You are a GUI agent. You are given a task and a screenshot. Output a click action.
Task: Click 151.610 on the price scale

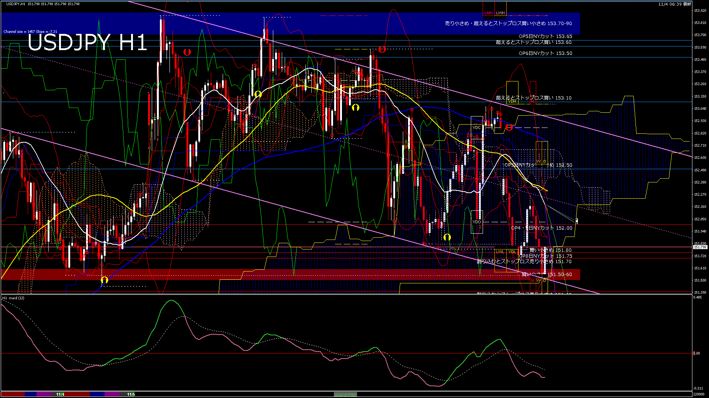click(x=700, y=268)
